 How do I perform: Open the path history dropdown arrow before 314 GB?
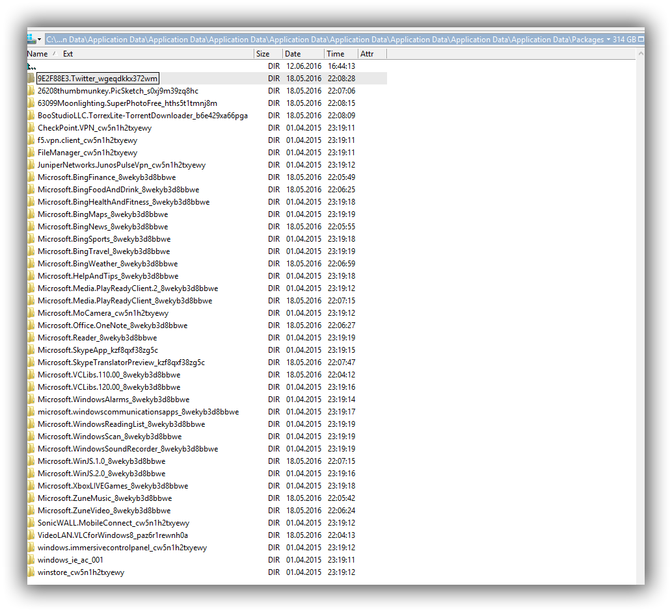[608, 40]
